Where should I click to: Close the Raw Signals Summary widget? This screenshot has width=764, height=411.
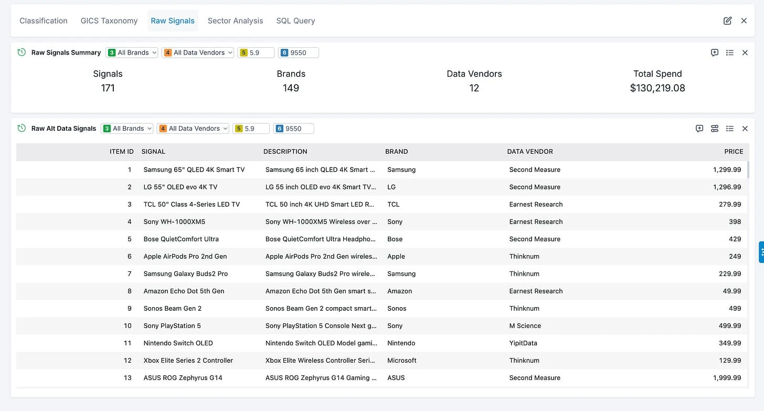[x=745, y=52]
